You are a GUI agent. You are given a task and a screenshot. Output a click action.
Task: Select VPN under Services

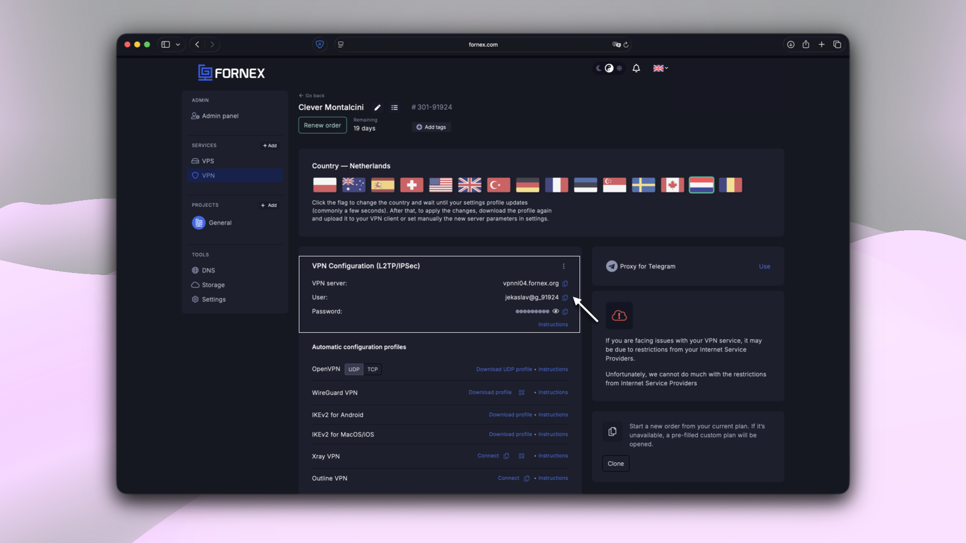coord(208,175)
